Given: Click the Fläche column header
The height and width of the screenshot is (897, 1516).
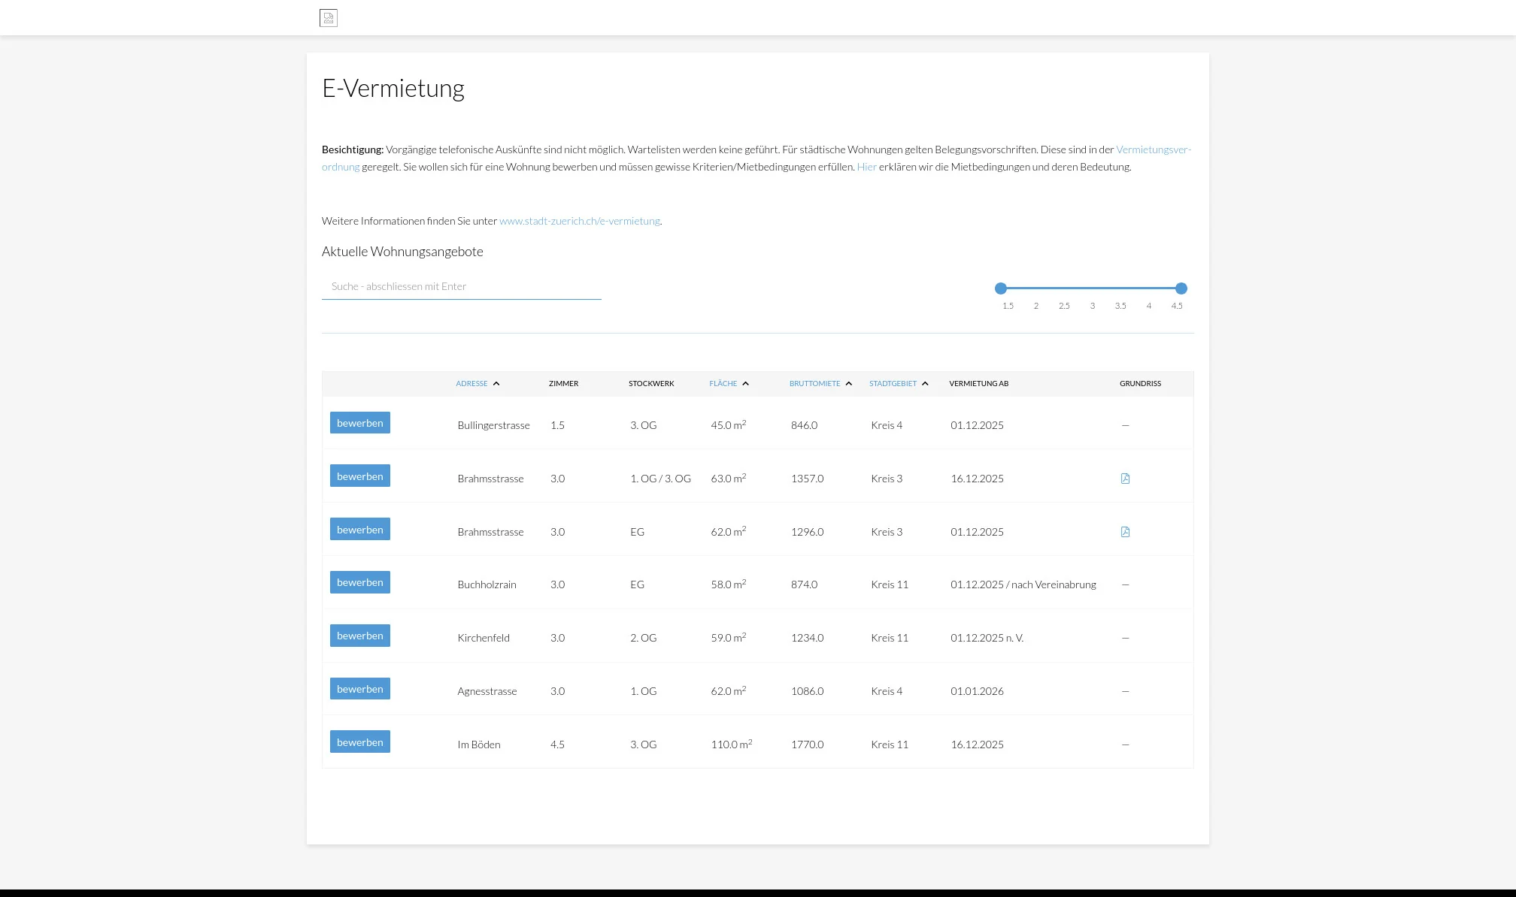Looking at the screenshot, I should click(x=723, y=384).
